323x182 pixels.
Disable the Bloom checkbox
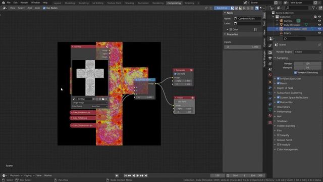pyautogui.click(x=278, y=83)
